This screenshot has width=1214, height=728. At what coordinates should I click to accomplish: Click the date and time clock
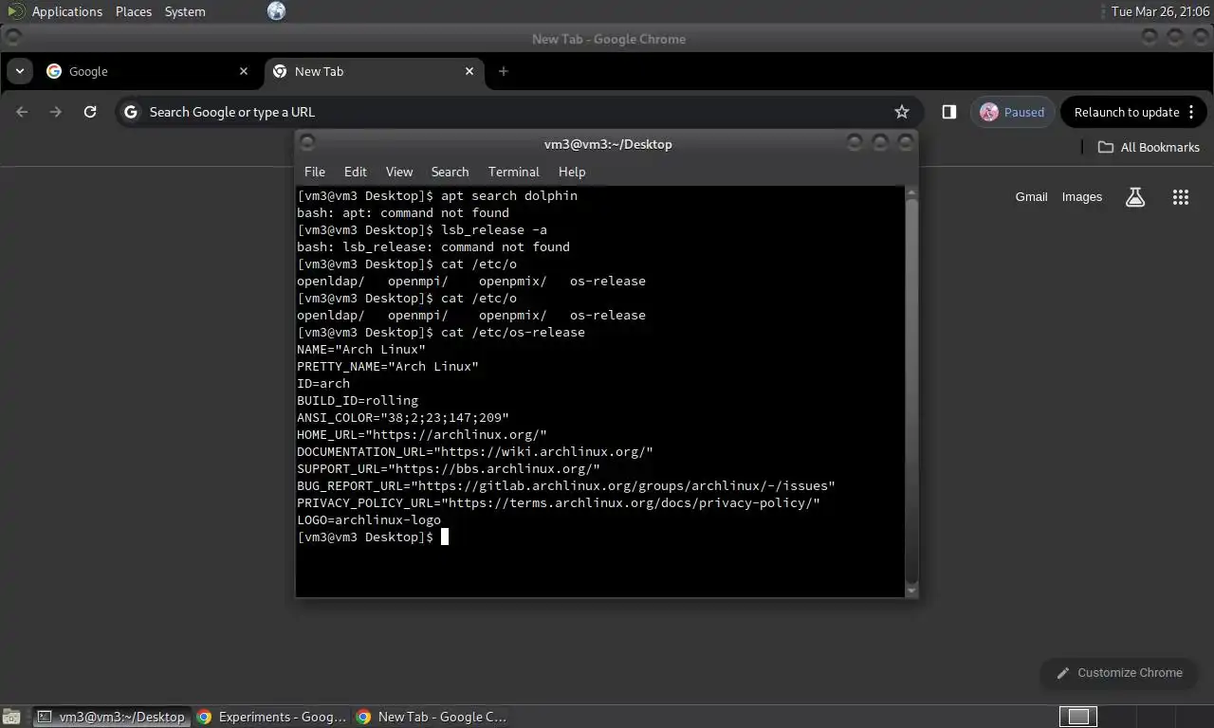tap(1160, 11)
